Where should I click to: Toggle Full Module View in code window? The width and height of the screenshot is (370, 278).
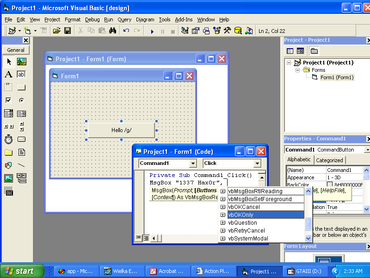pyautogui.click(x=146, y=238)
